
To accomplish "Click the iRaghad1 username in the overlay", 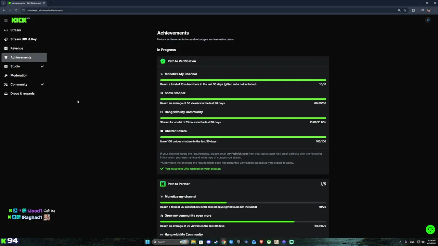I will coord(31,217).
